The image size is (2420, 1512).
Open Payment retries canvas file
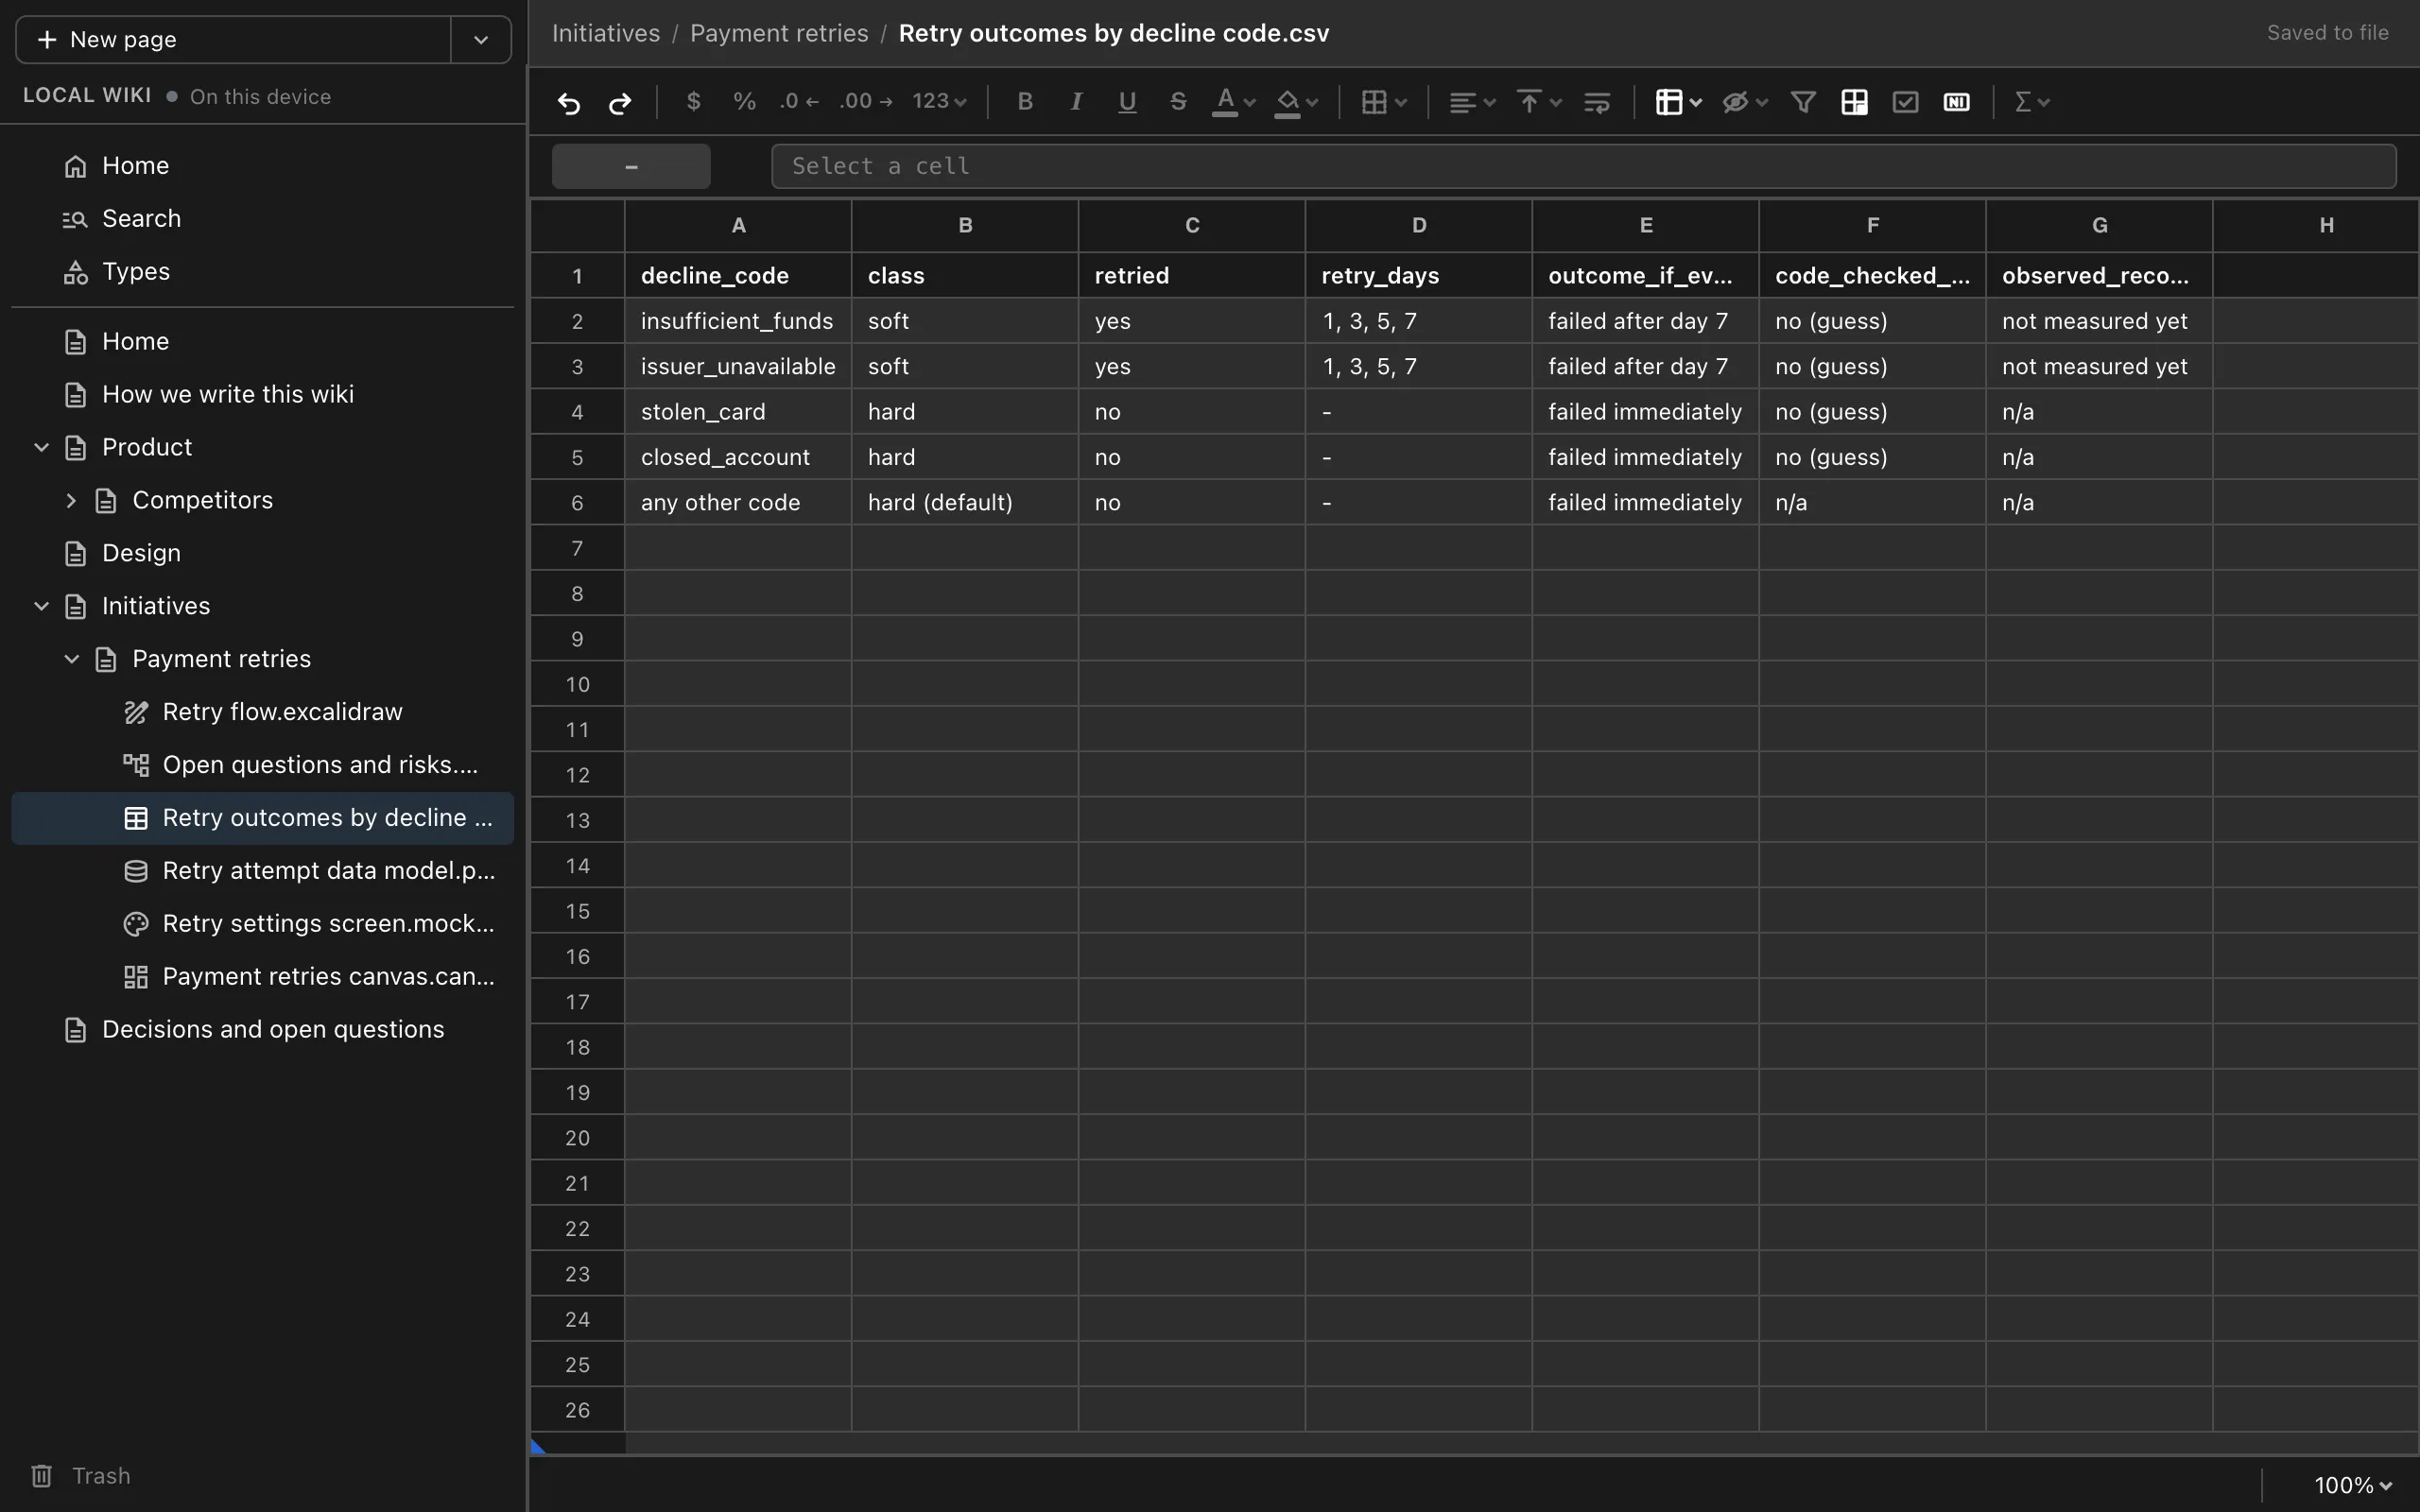(263, 977)
